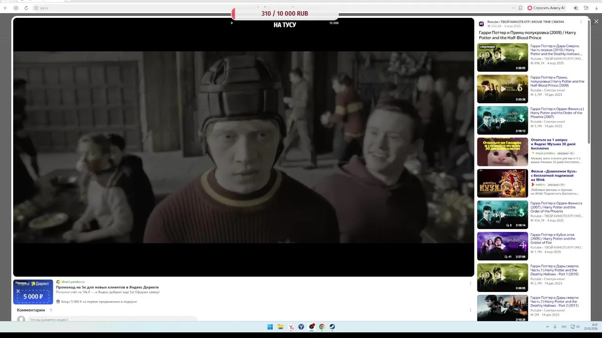Open Yandex Music cat advertisement thumbnail

point(502,152)
